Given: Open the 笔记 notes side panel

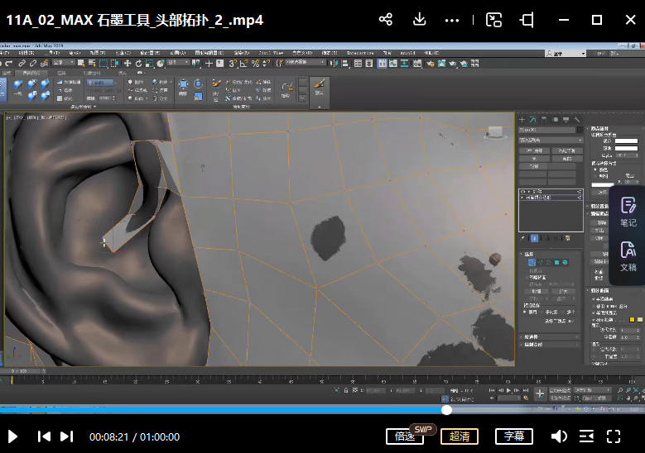Looking at the screenshot, I should pos(628,211).
